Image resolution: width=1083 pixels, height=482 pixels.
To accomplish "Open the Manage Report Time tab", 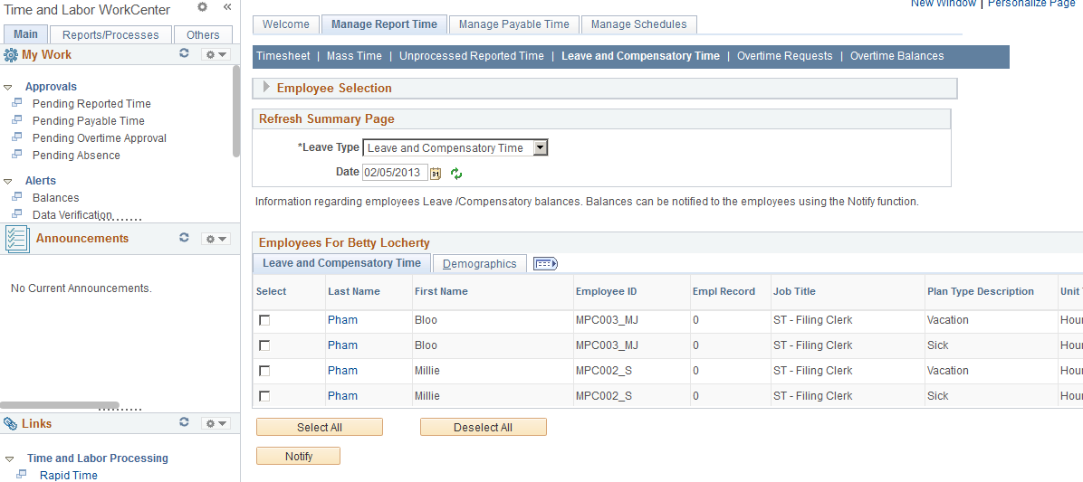I will click(x=384, y=24).
